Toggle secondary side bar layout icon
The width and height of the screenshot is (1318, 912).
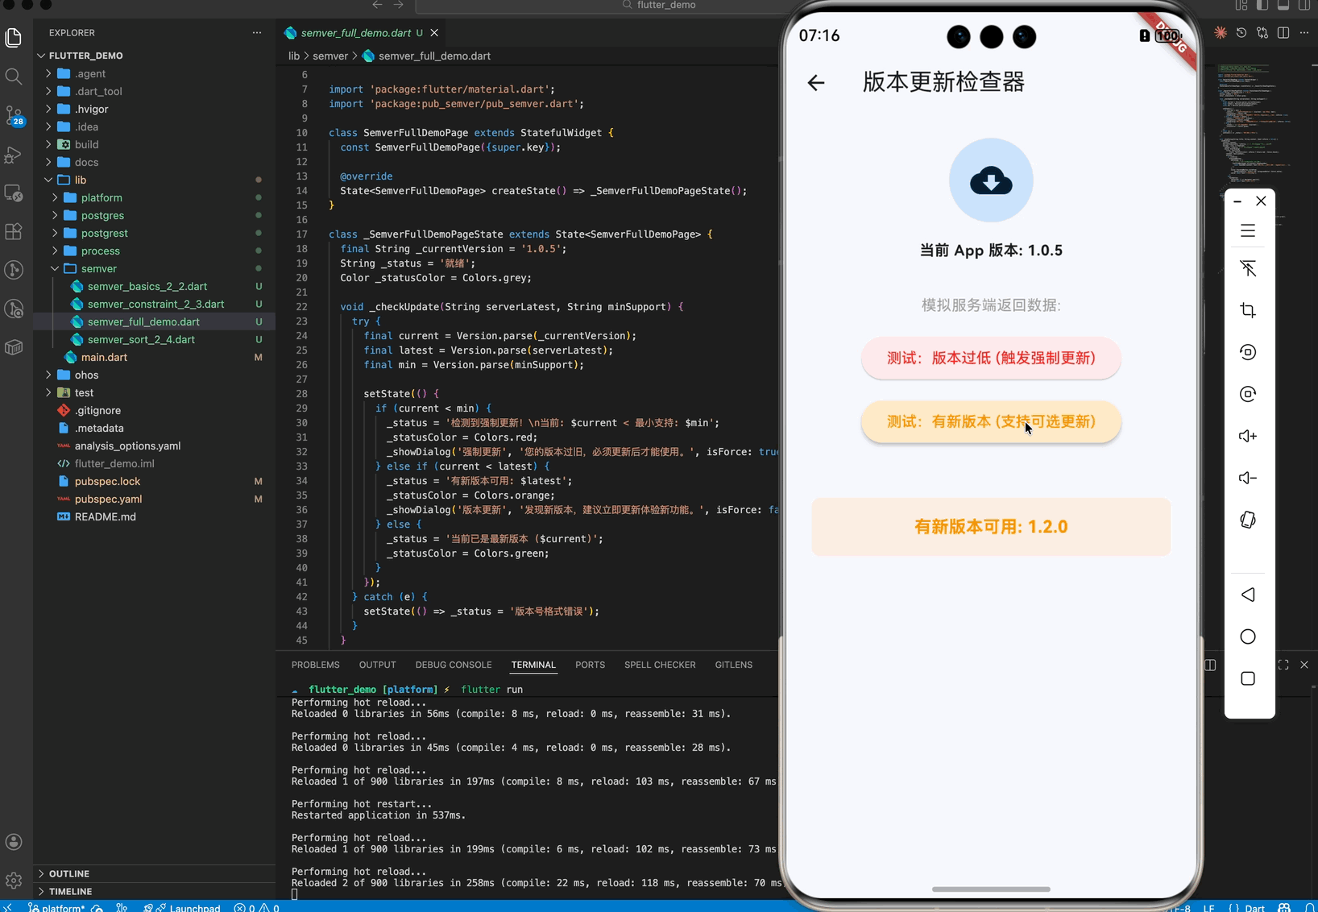(1304, 5)
